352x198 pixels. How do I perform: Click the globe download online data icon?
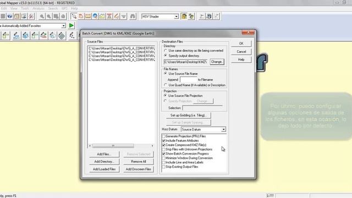[10, 16]
